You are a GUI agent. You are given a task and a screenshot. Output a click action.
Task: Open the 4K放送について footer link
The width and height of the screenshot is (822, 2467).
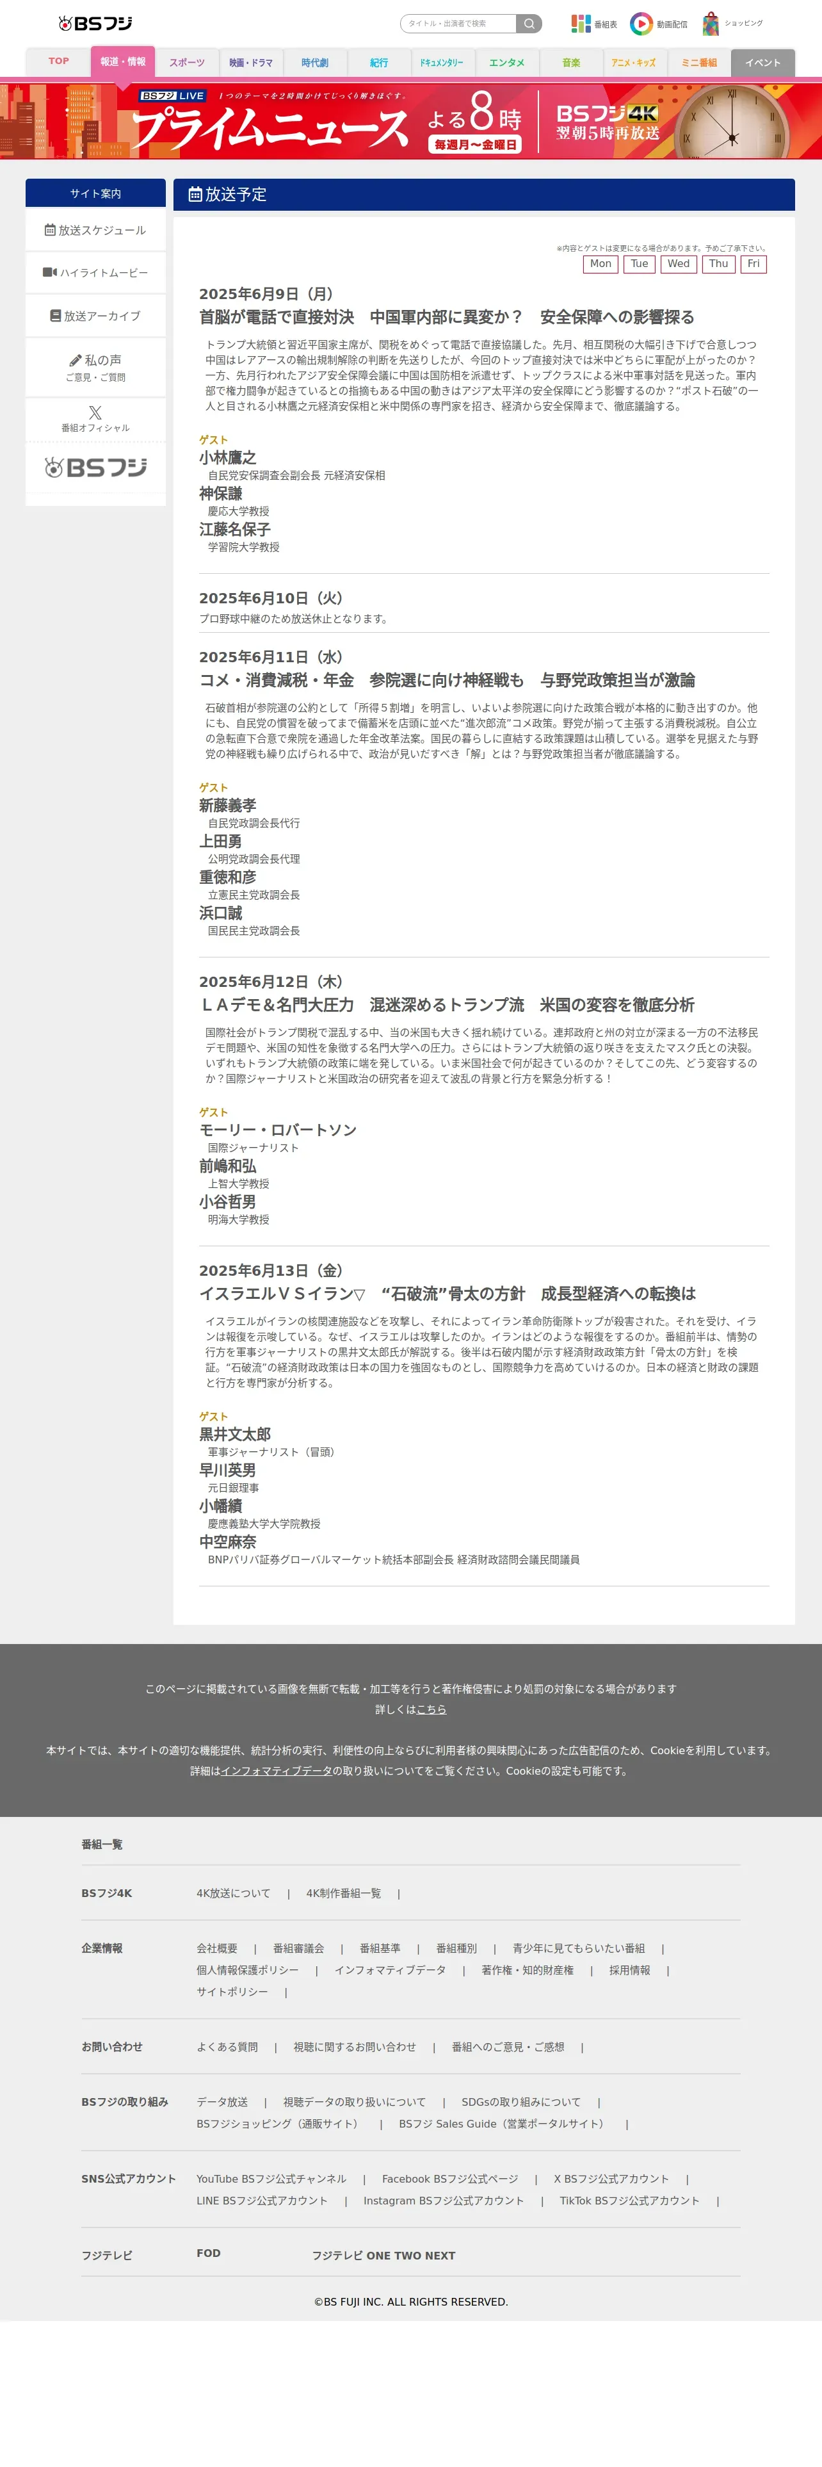(x=234, y=1893)
